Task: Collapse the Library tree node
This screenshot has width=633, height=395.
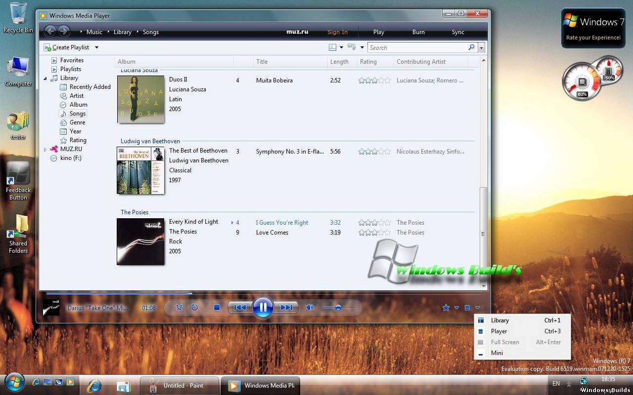Action: pyautogui.click(x=45, y=78)
